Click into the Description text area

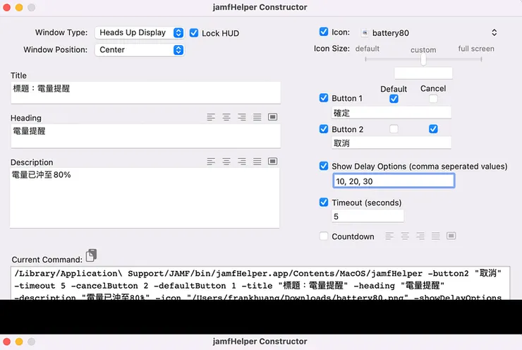tap(145, 198)
